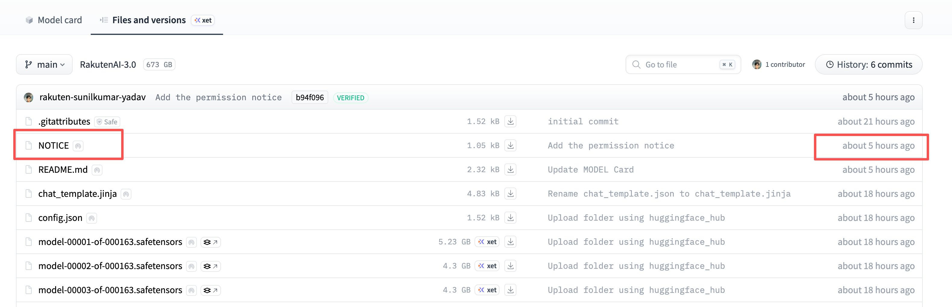Click the VERIFIED commit badge

pyautogui.click(x=350, y=98)
